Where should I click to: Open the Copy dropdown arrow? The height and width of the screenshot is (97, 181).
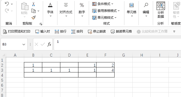pyautogui.click(x=39, y=11)
